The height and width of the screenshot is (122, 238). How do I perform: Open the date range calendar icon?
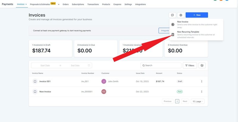[x=89, y=65]
